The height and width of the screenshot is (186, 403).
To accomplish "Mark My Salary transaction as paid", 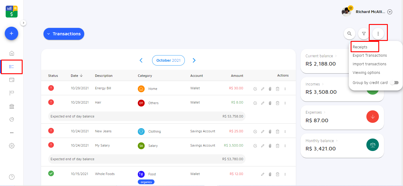I will pyautogui.click(x=255, y=146).
